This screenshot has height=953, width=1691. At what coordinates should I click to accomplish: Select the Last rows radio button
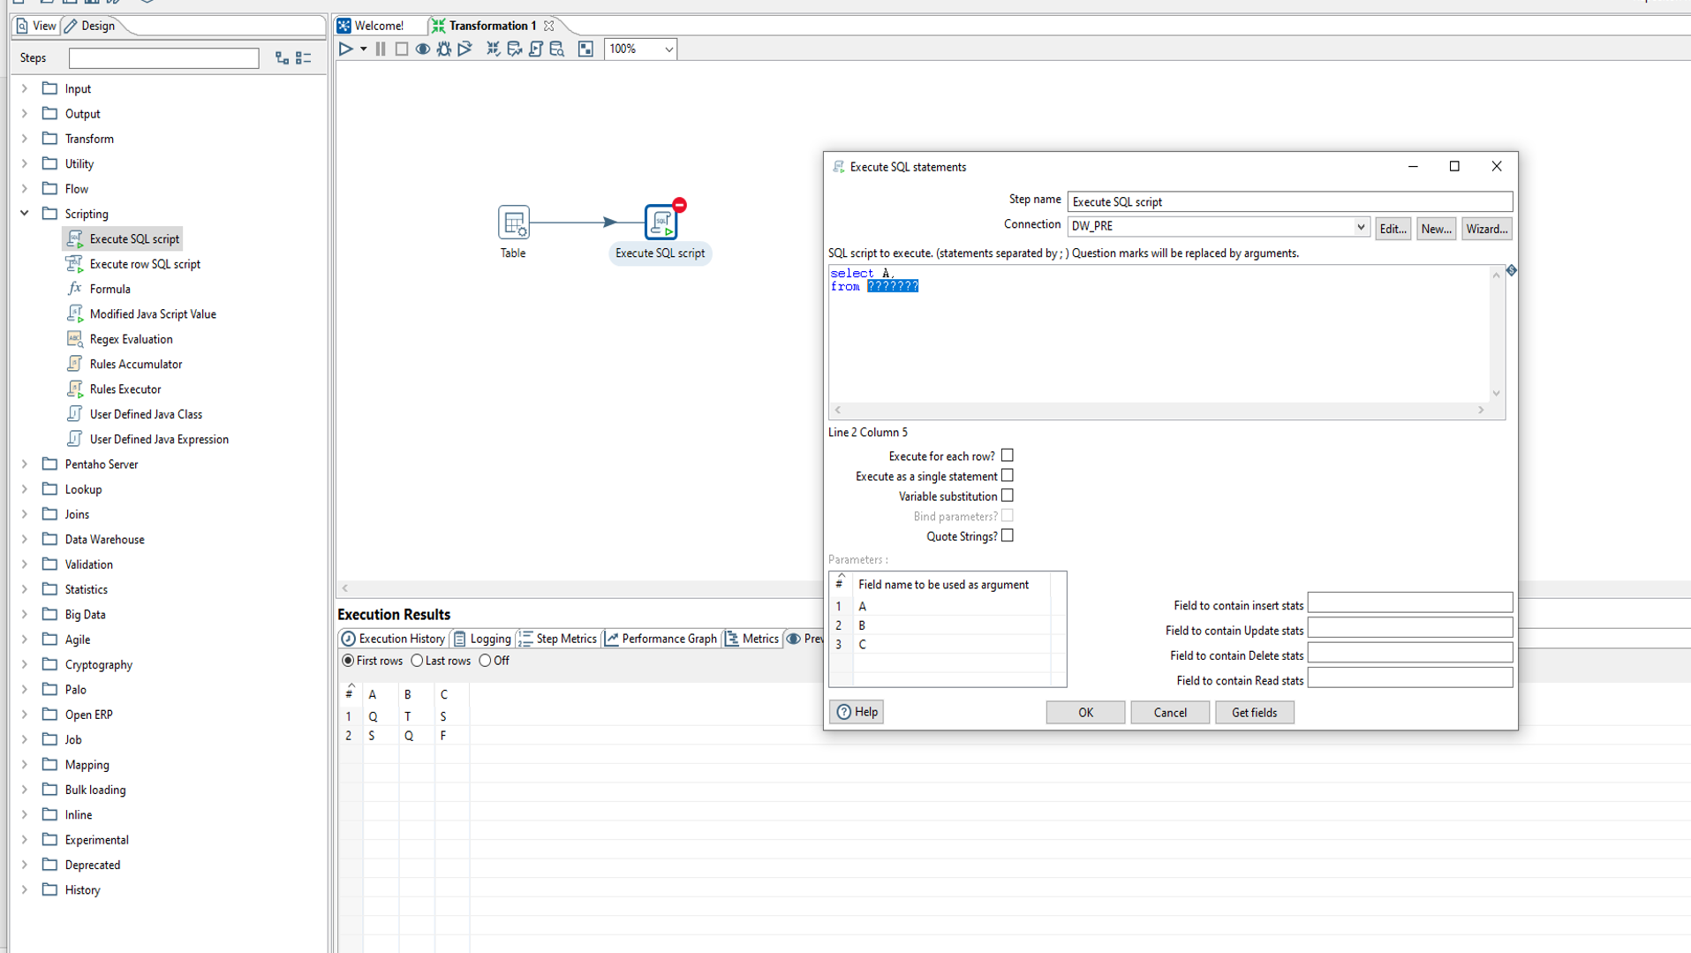[x=418, y=661]
